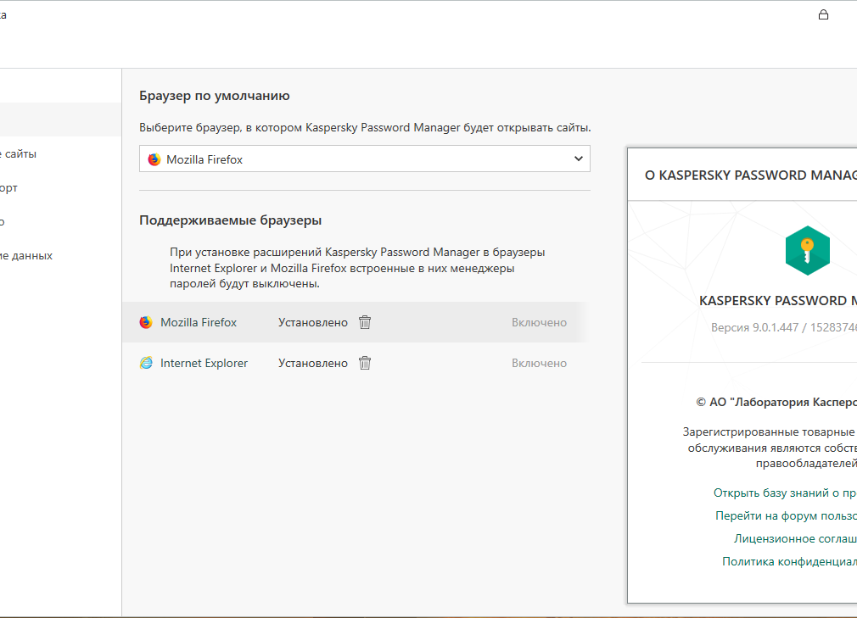
Task: Click the dropdown chevron arrow for browser selection
Action: click(x=578, y=159)
